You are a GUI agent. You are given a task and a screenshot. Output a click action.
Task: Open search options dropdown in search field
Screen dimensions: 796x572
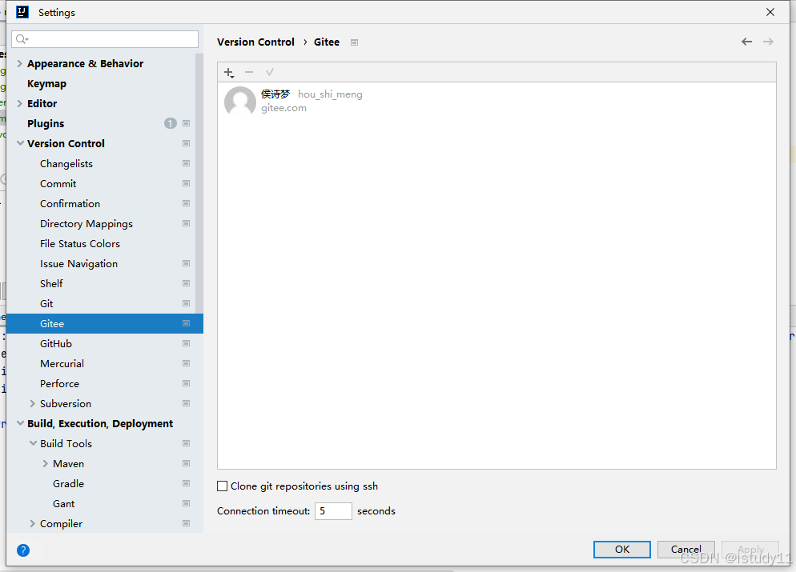point(22,39)
